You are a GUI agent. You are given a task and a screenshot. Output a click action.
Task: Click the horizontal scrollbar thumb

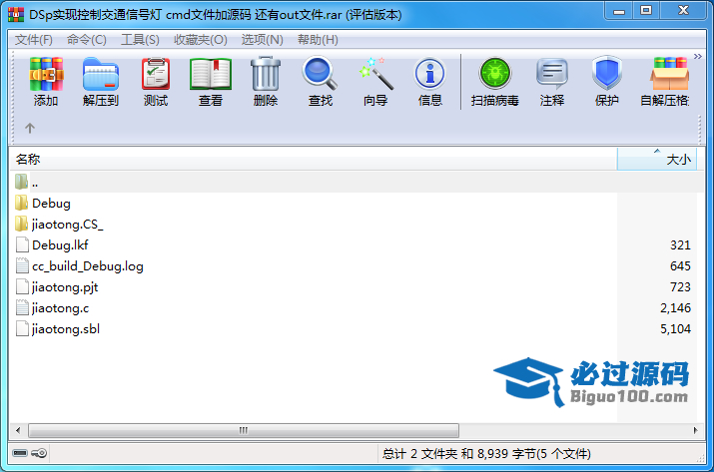click(244, 430)
